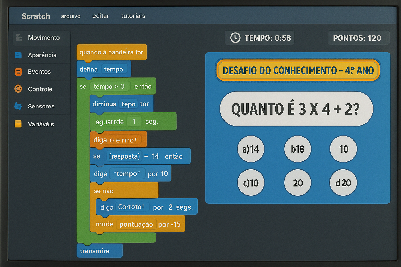Select the Controle category icon

point(18,89)
